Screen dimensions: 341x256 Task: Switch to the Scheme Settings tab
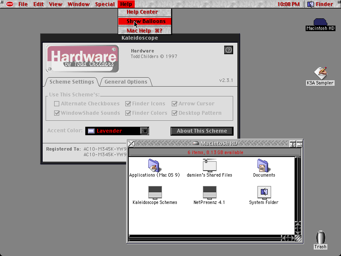click(x=72, y=82)
